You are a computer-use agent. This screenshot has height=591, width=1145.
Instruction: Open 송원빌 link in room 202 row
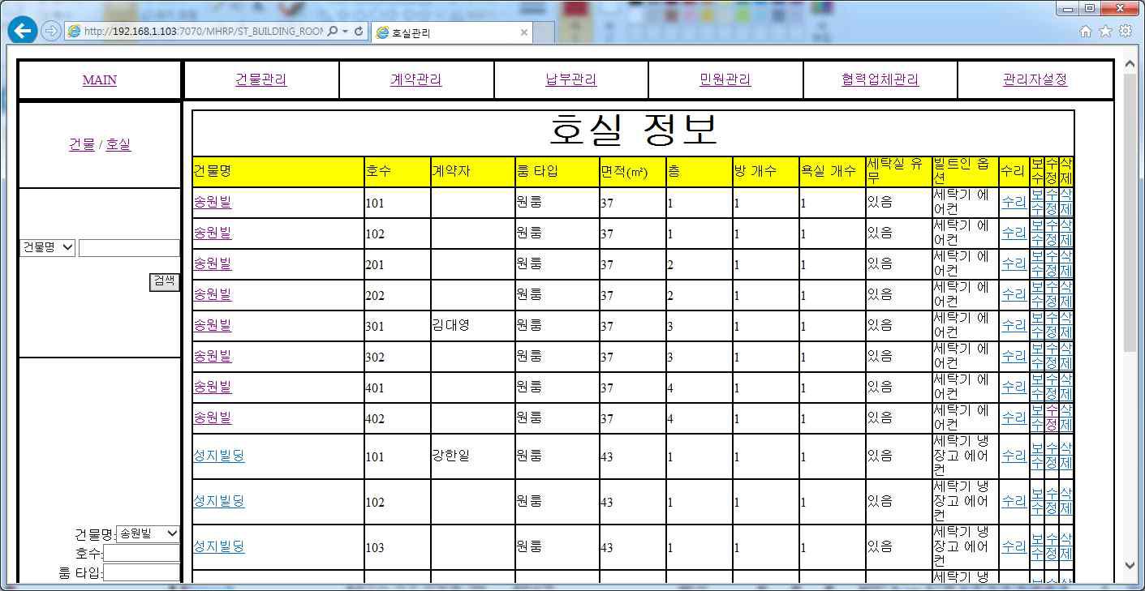(x=213, y=295)
